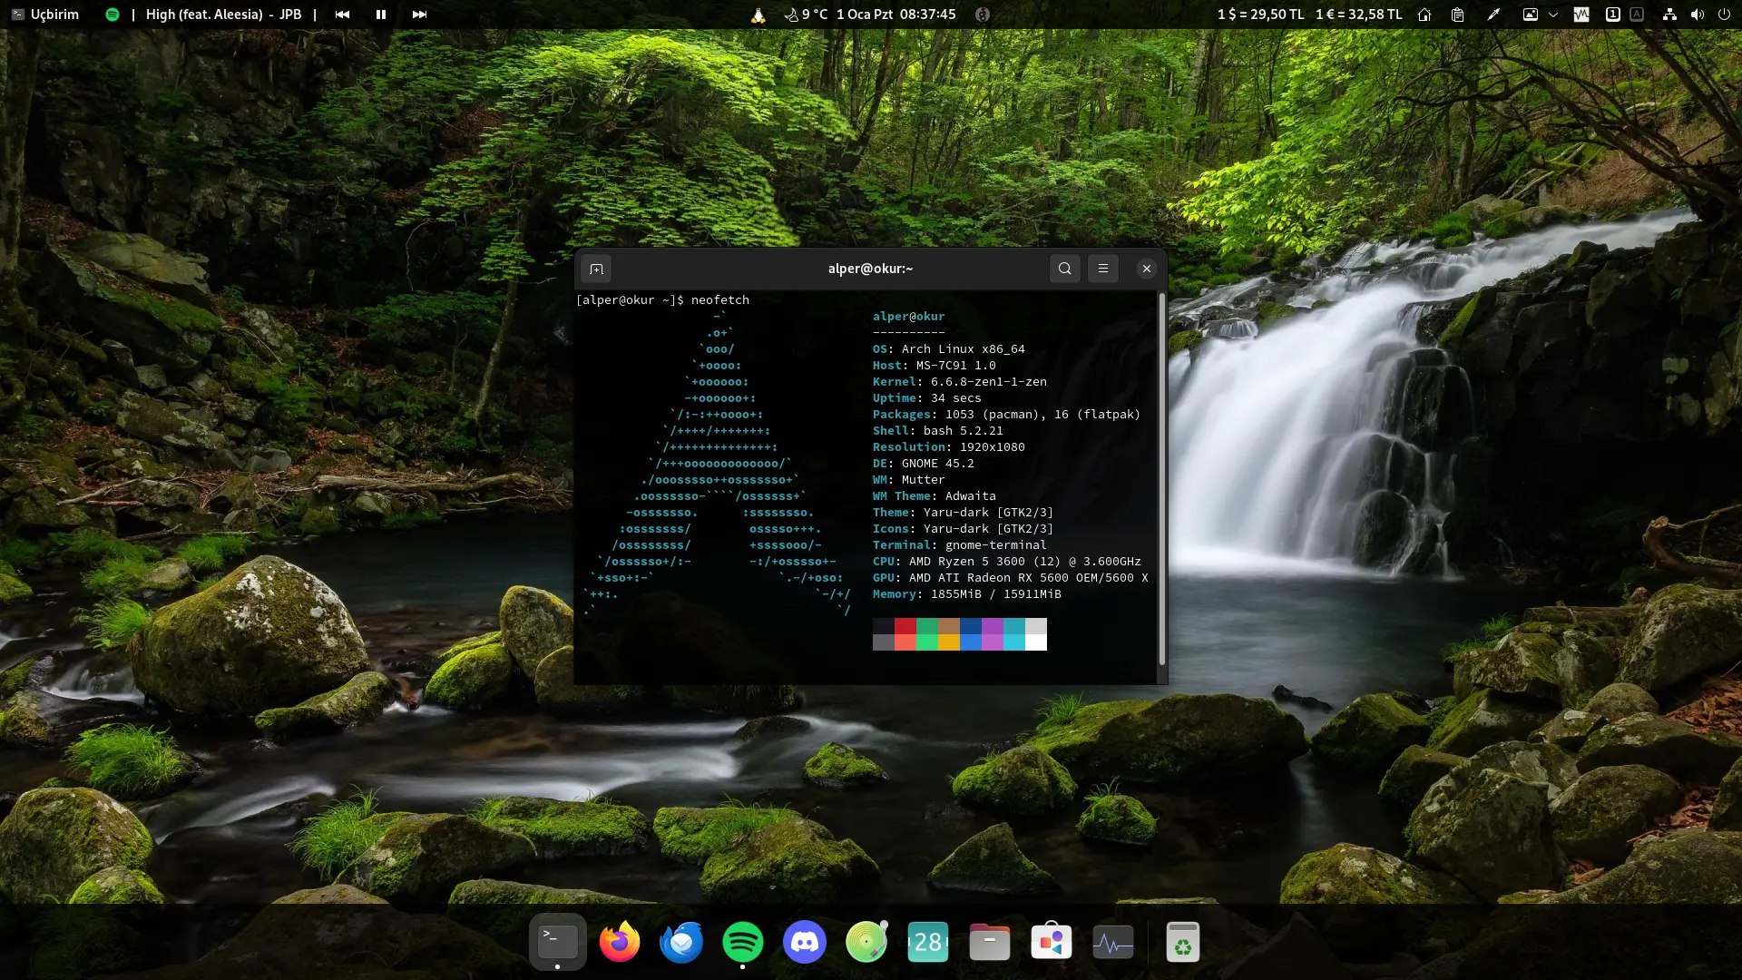
Task: Click the round icon next to the clock
Action: 982,15
